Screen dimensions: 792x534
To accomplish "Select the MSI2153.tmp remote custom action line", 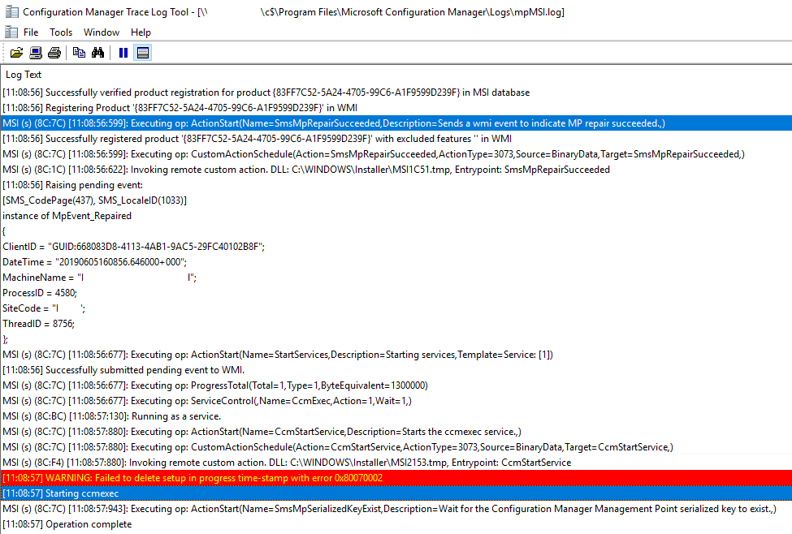I will tap(396, 463).
